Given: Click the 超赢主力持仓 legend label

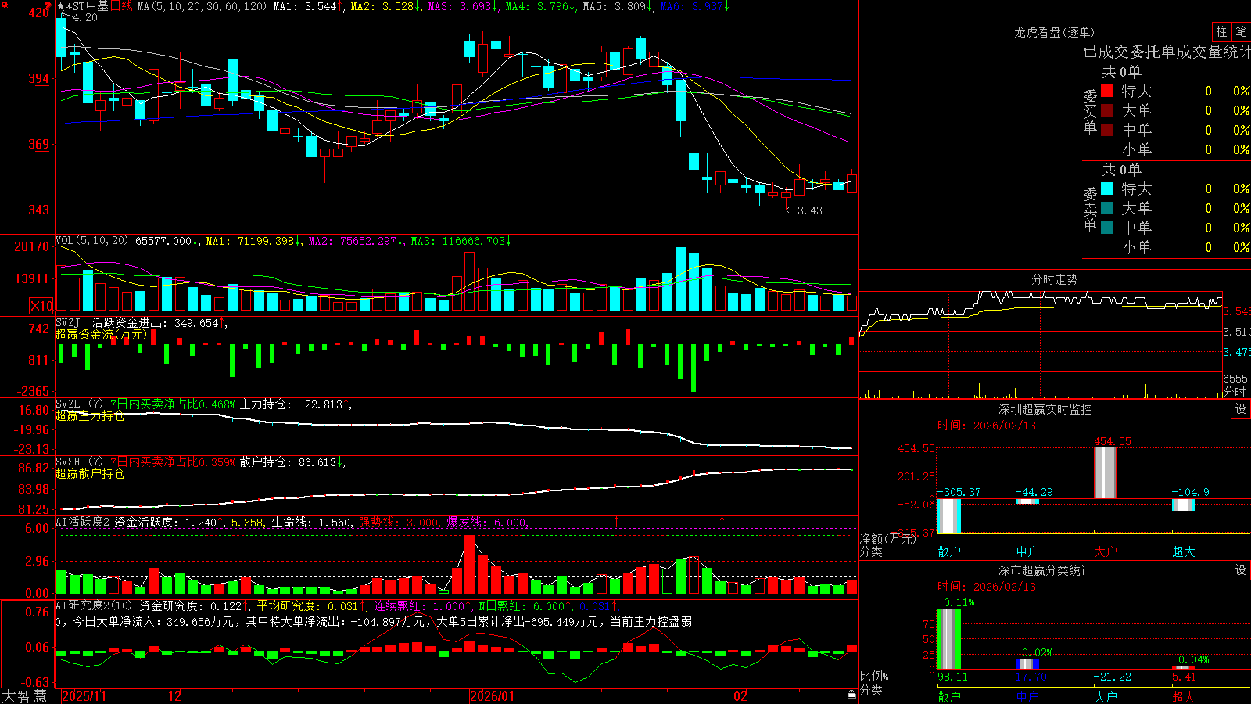Looking at the screenshot, I should [90, 415].
